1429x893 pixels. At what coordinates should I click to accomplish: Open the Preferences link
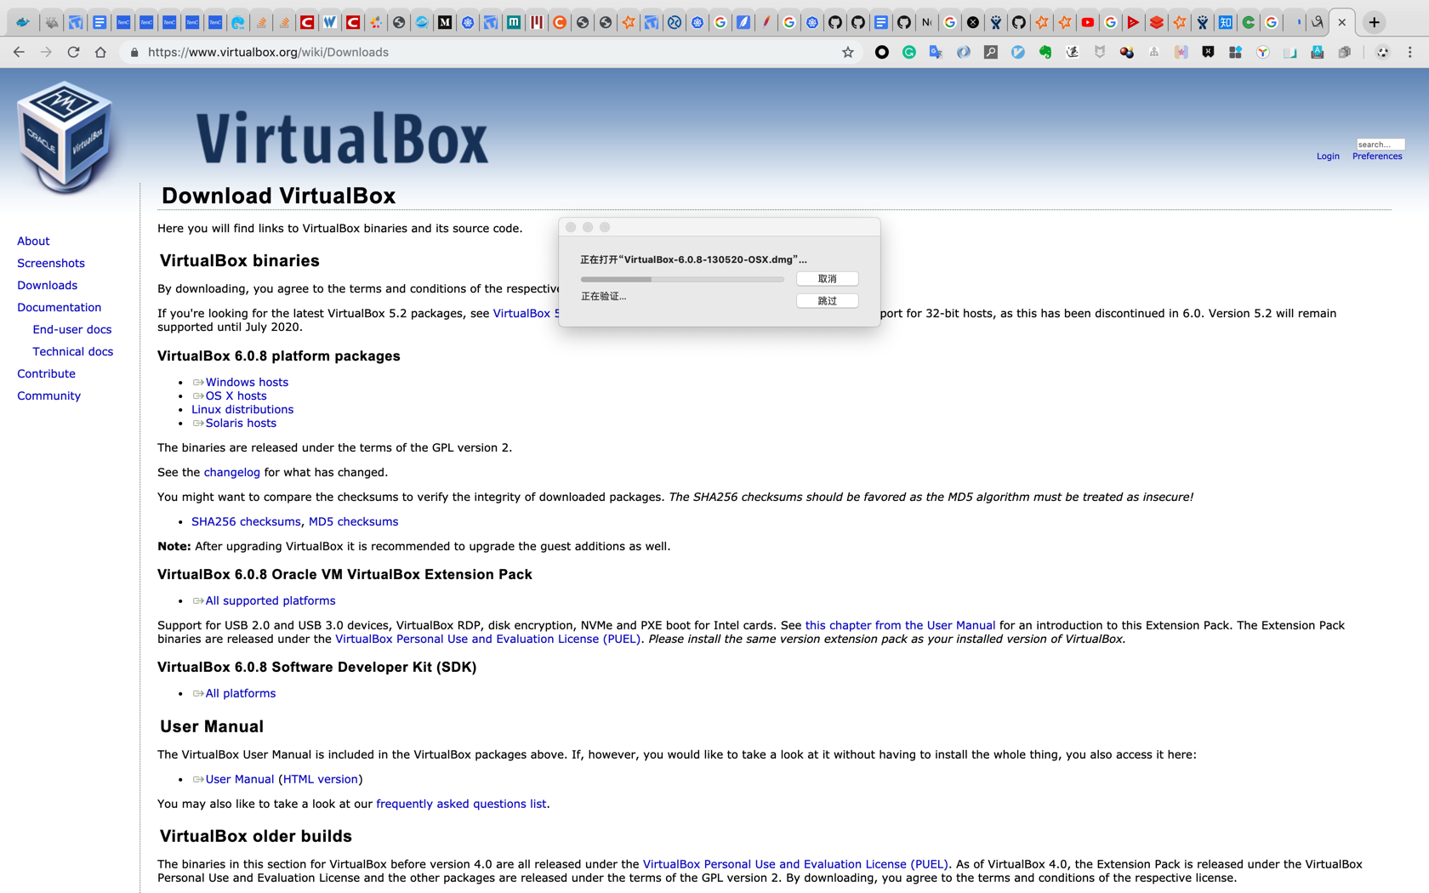tap(1377, 156)
